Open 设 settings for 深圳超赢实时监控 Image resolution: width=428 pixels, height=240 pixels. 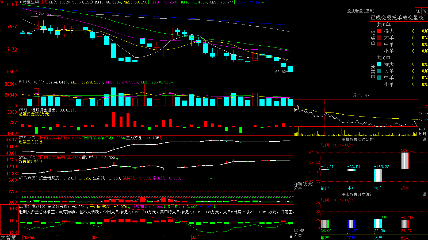(424, 139)
